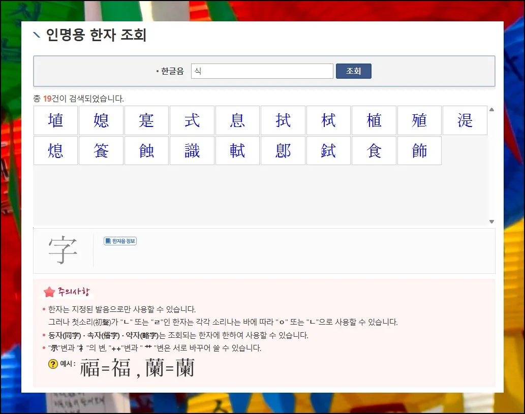Select the hanja character 拭
This screenshot has width=525, height=414.
coord(283,120)
